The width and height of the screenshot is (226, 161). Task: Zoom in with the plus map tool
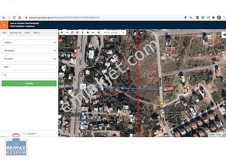point(62,33)
